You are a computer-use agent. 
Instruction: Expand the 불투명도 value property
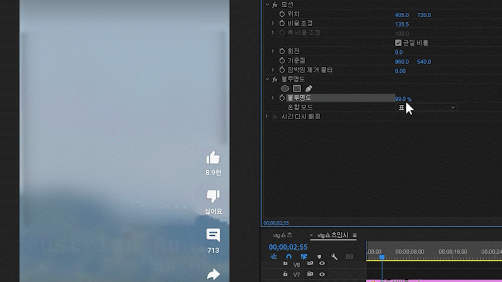click(x=273, y=98)
